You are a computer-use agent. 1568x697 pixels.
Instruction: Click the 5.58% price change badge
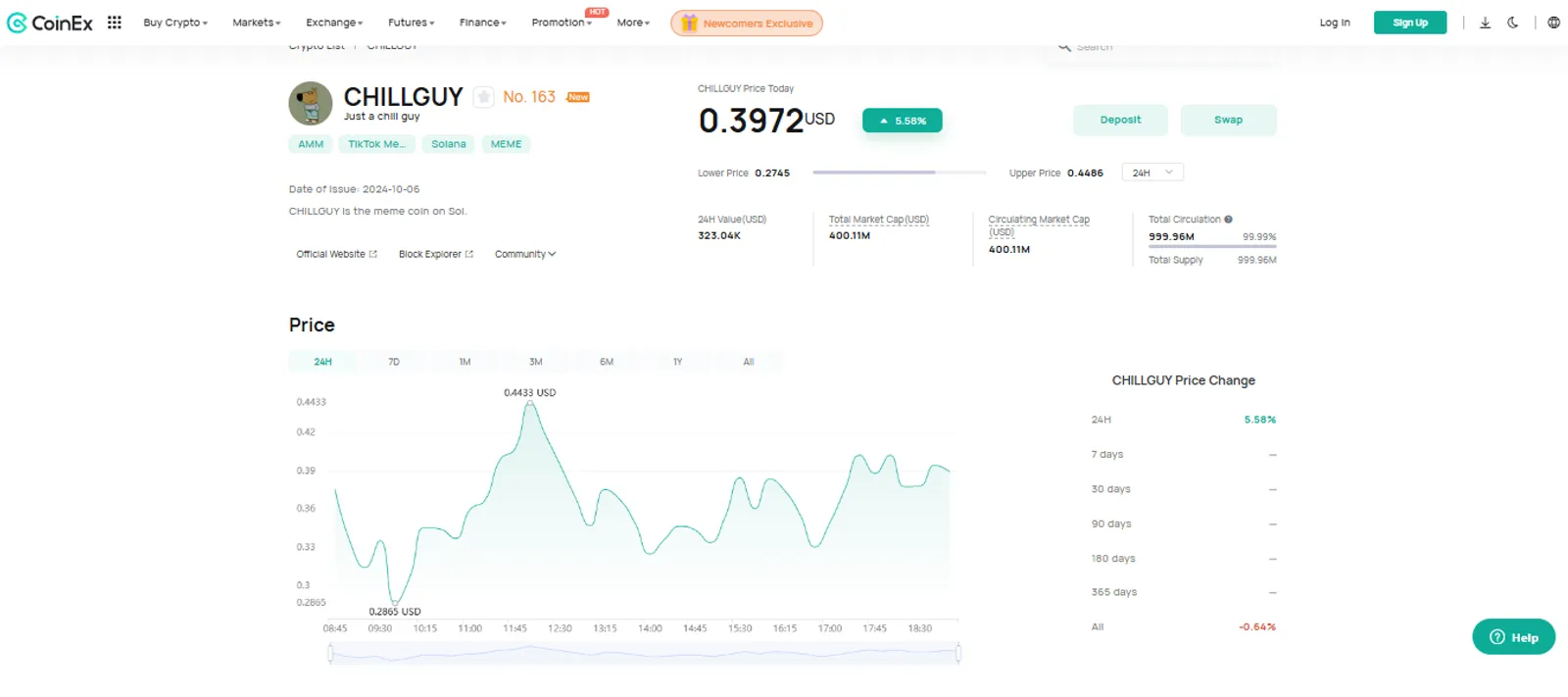point(902,121)
